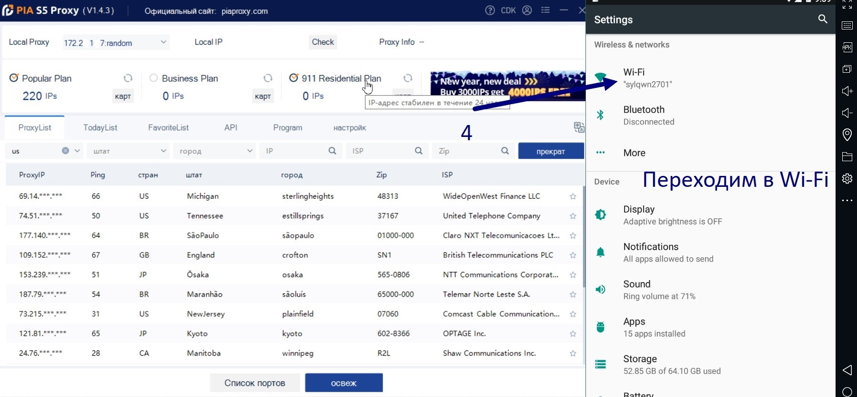Open Wi-Fi in Android Settings

(x=710, y=78)
